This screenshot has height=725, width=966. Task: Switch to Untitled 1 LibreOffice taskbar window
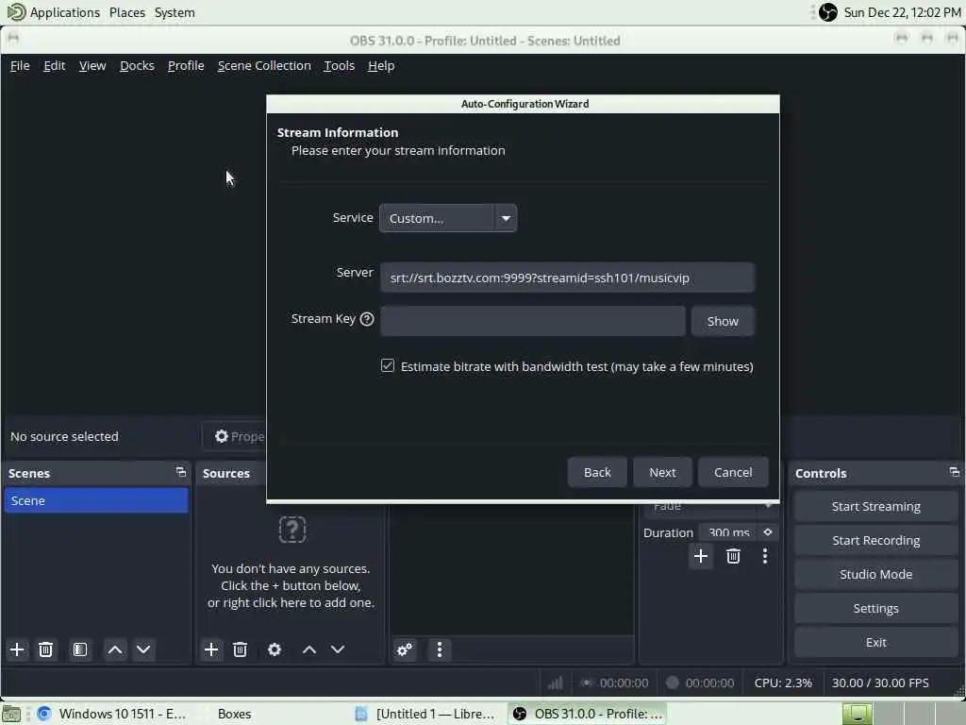click(426, 714)
